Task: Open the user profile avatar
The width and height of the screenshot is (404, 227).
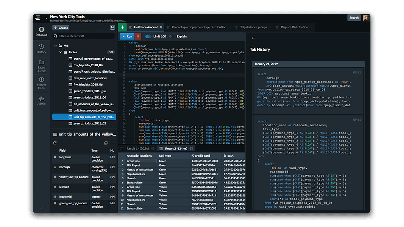Action: [x=366, y=18]
